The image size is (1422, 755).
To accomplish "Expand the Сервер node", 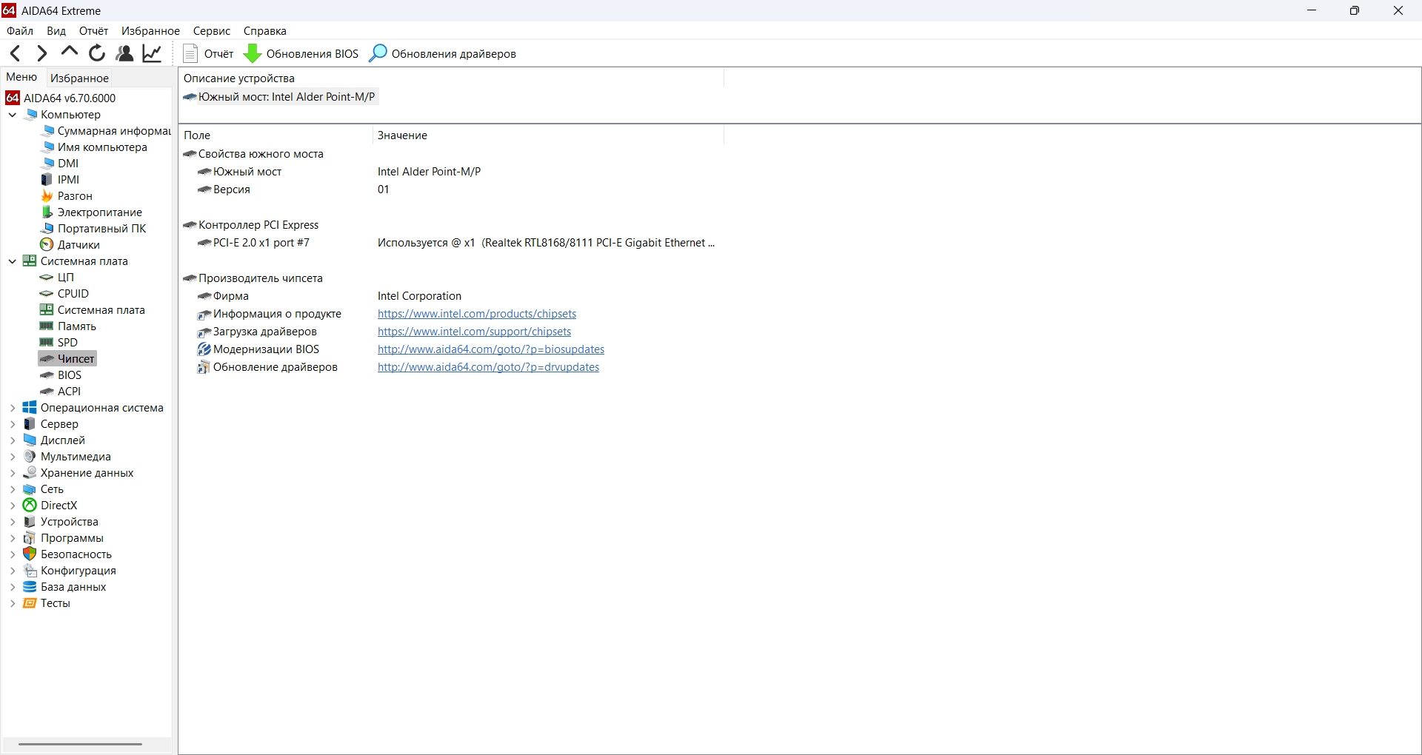I will pyautogui.click(x=13, y=424).
